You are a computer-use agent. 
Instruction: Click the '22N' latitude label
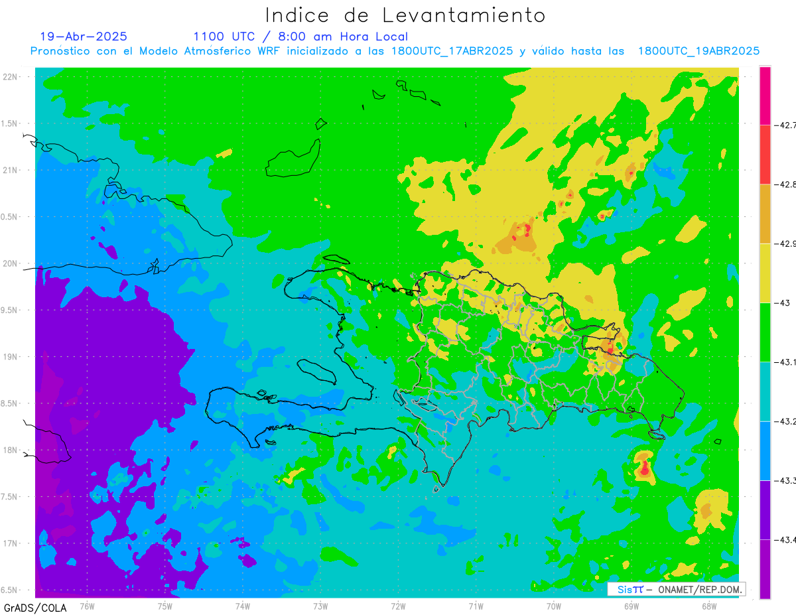pyautogui.click(x=11, y=77)
